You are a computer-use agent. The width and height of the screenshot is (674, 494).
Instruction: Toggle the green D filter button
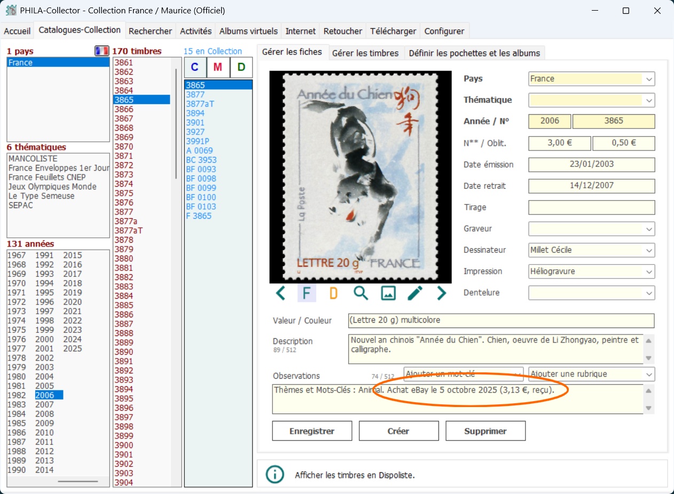241,67
